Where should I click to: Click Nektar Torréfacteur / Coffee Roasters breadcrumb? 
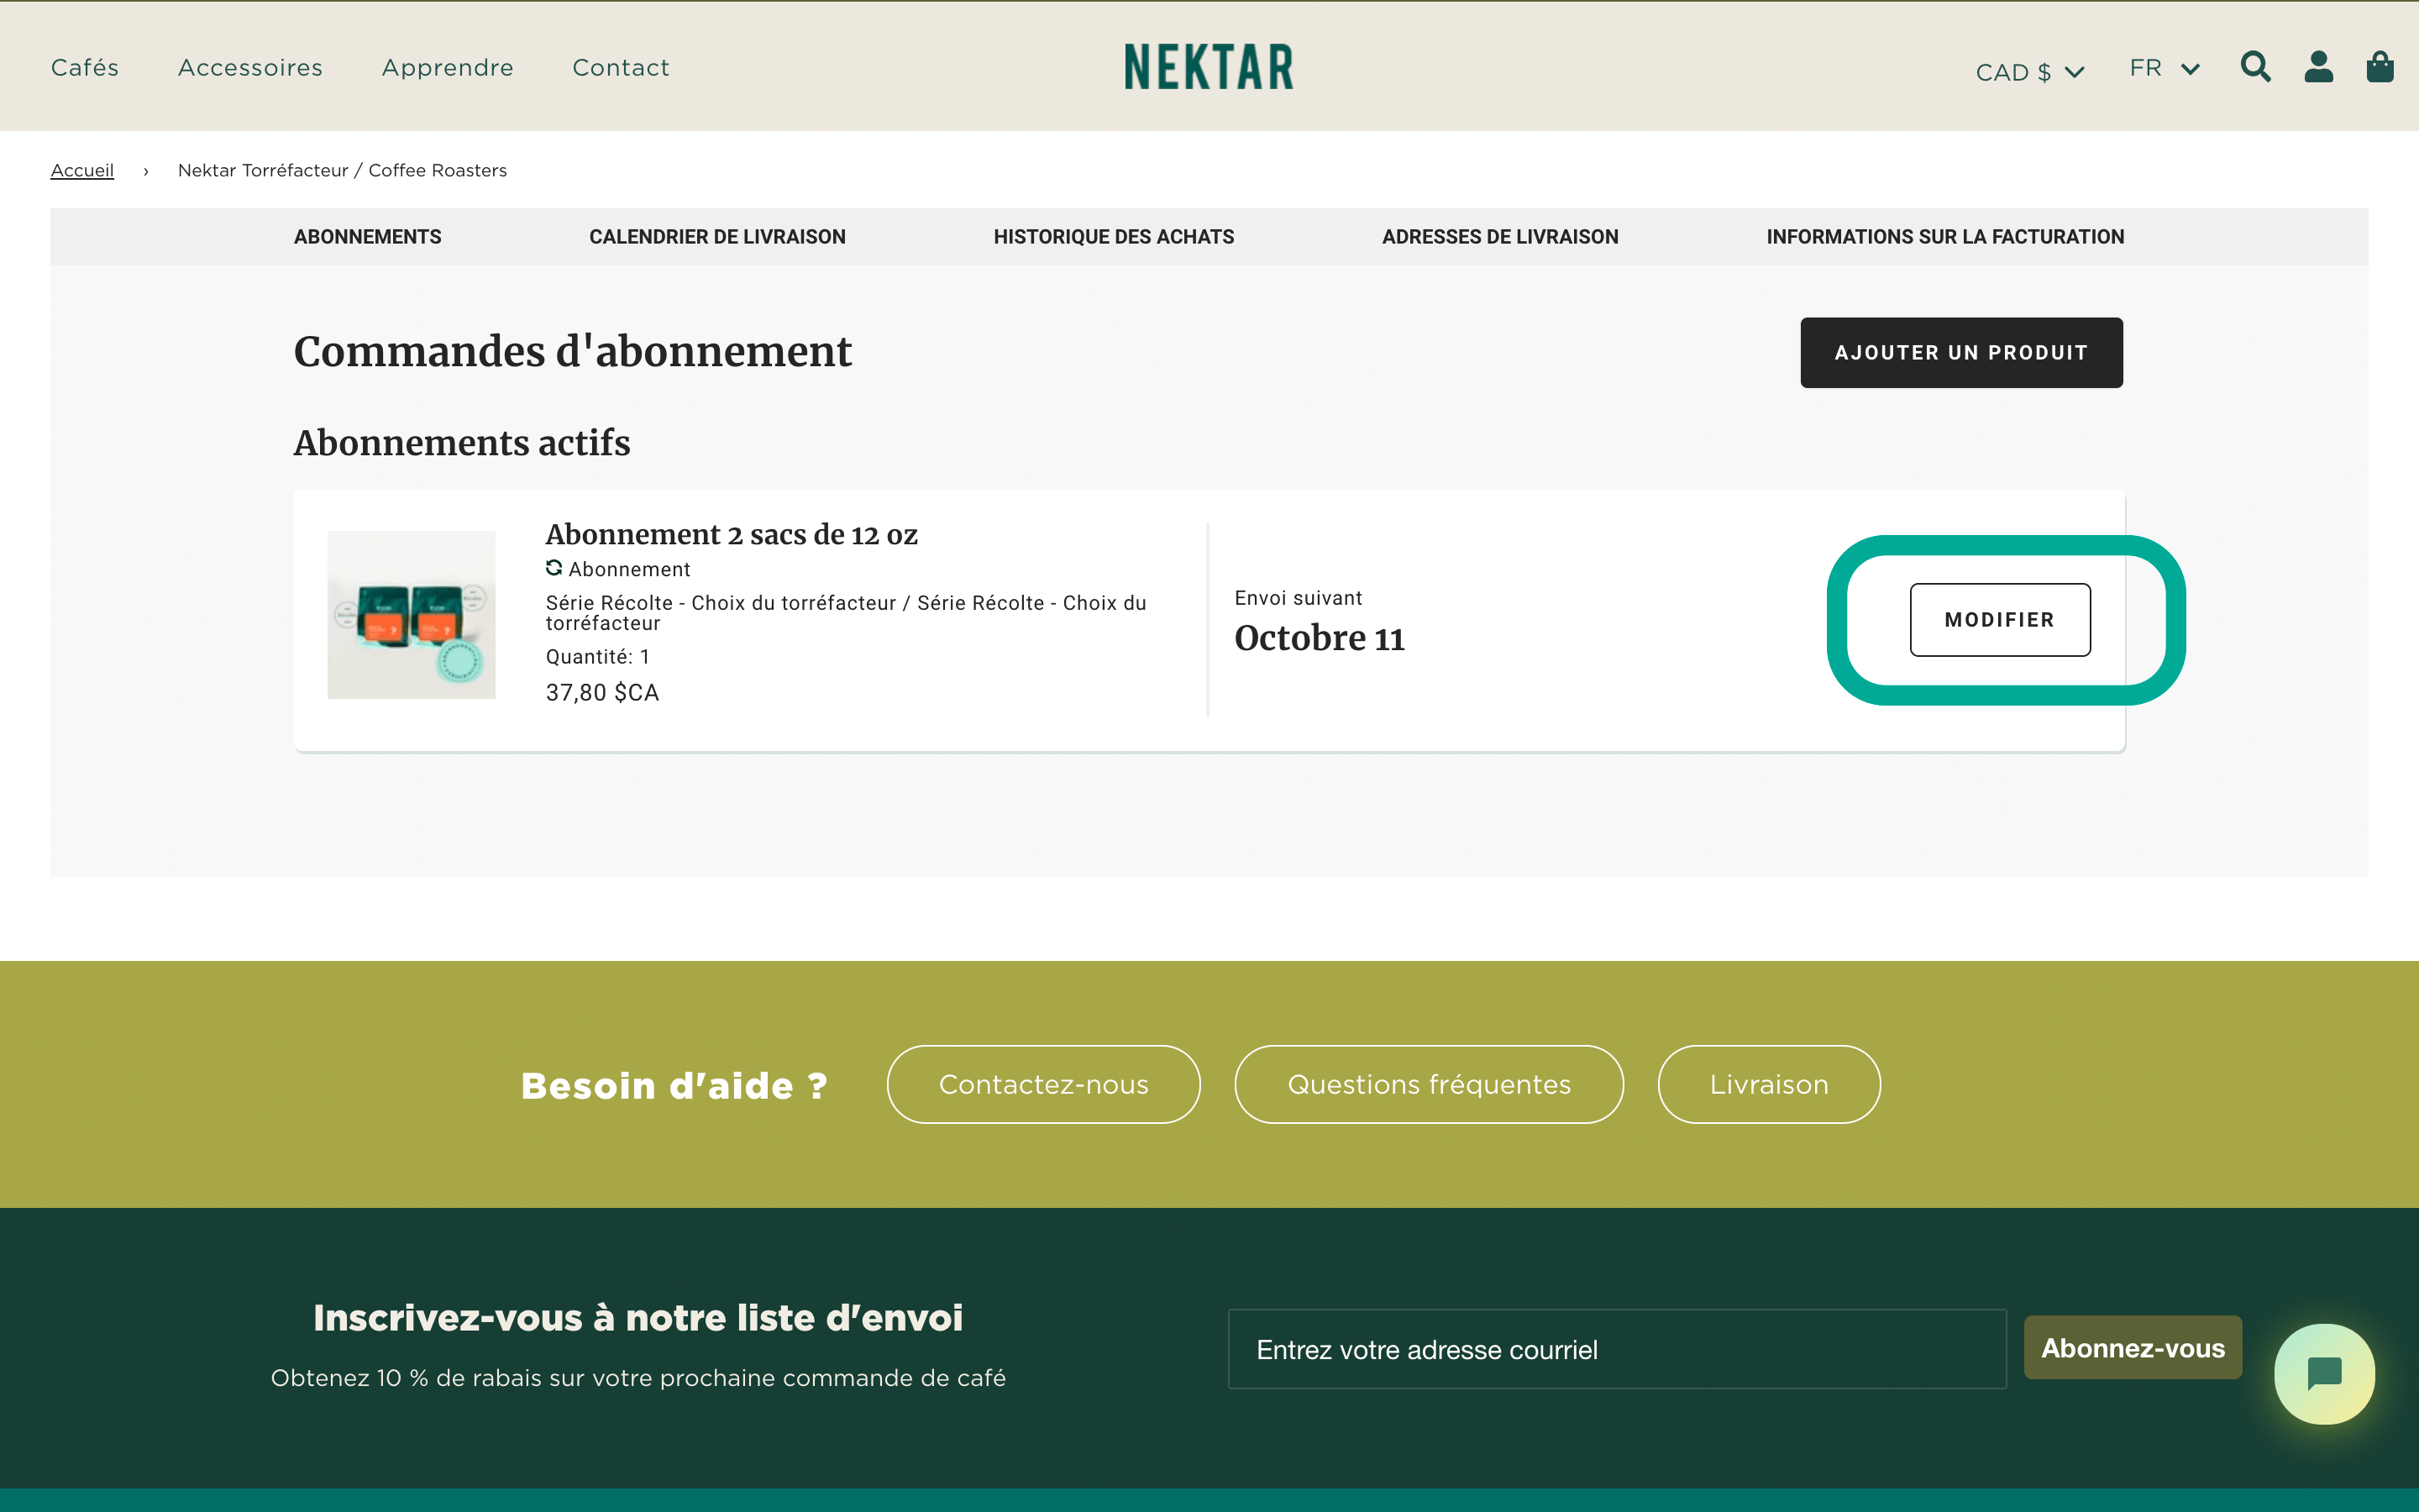coord(342,170)
